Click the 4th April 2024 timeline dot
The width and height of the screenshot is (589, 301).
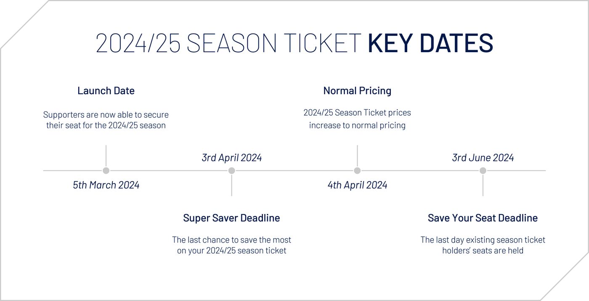(x=357, y=171)
